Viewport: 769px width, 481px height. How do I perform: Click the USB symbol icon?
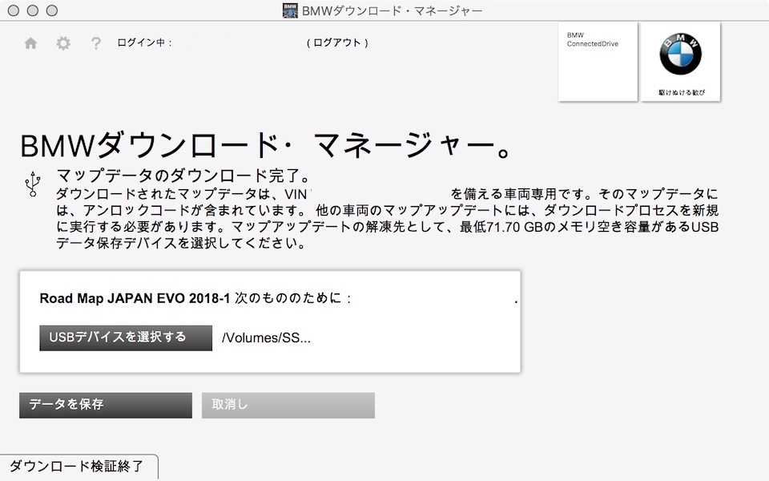click(33, 184)
